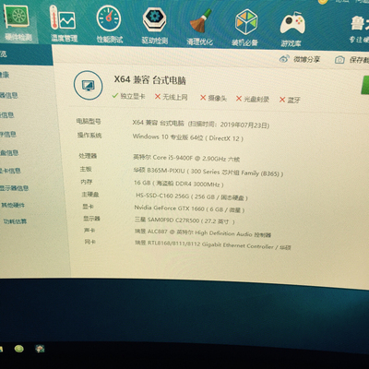
Task: Click 华硕 B365M-PIXIU motherboard value
Action: 208,172
